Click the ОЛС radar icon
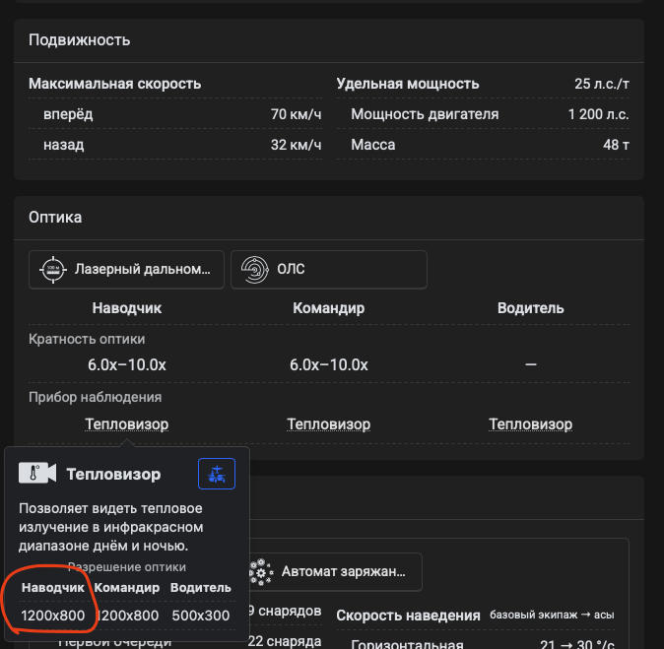The height and width of the screenshot is (649, 664). (254, 269)
